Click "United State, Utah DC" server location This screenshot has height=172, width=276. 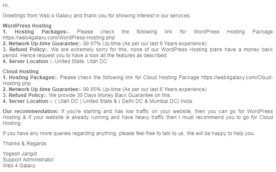(81, 61)
